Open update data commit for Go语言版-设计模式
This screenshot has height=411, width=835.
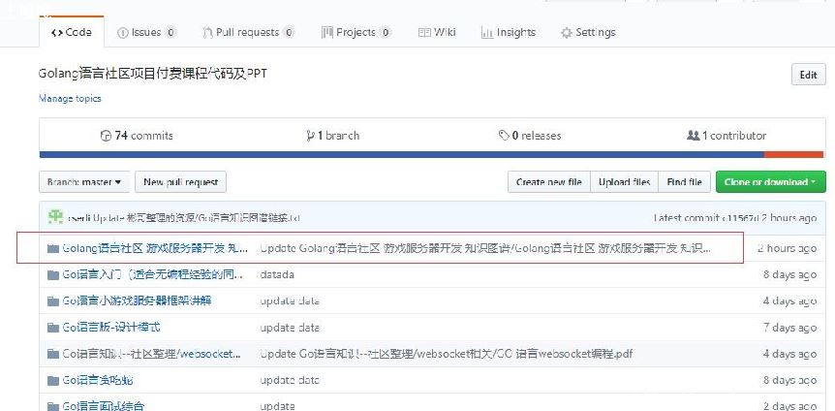[x=290, y=328]
